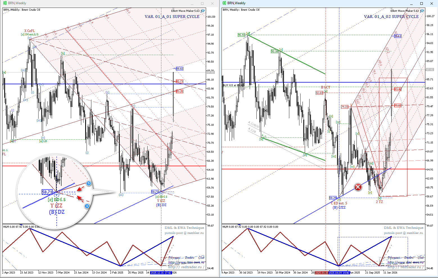This screenshot has width=438, height=278.
Task: Click the candlestick icon in left BRN,Weekly title bar
Action: pyautogui.click(x=5, y=3)
